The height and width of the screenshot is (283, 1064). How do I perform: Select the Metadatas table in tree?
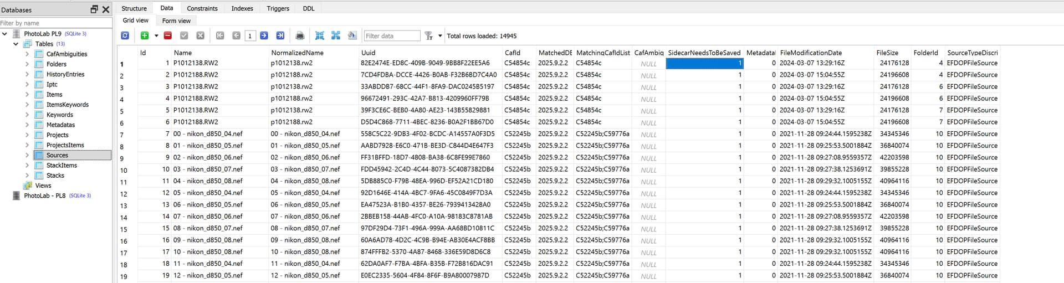pyautogui.click(x=60, y=125)
